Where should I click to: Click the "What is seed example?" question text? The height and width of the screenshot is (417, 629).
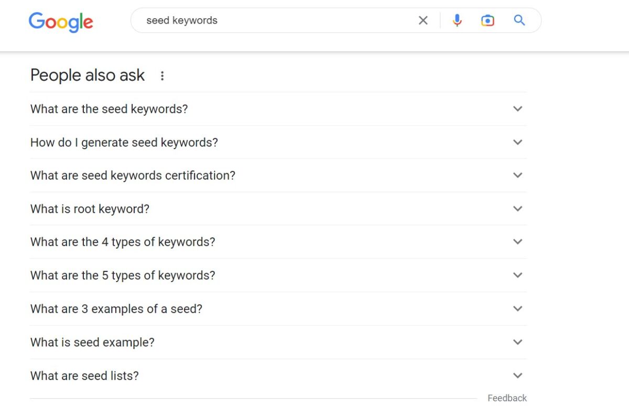(x=92, y=342)
